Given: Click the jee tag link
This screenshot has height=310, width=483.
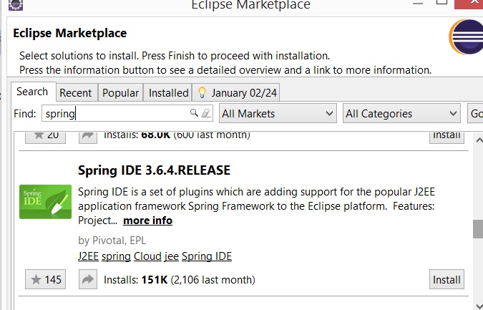Looking at the screenshot, I should 172,256.
